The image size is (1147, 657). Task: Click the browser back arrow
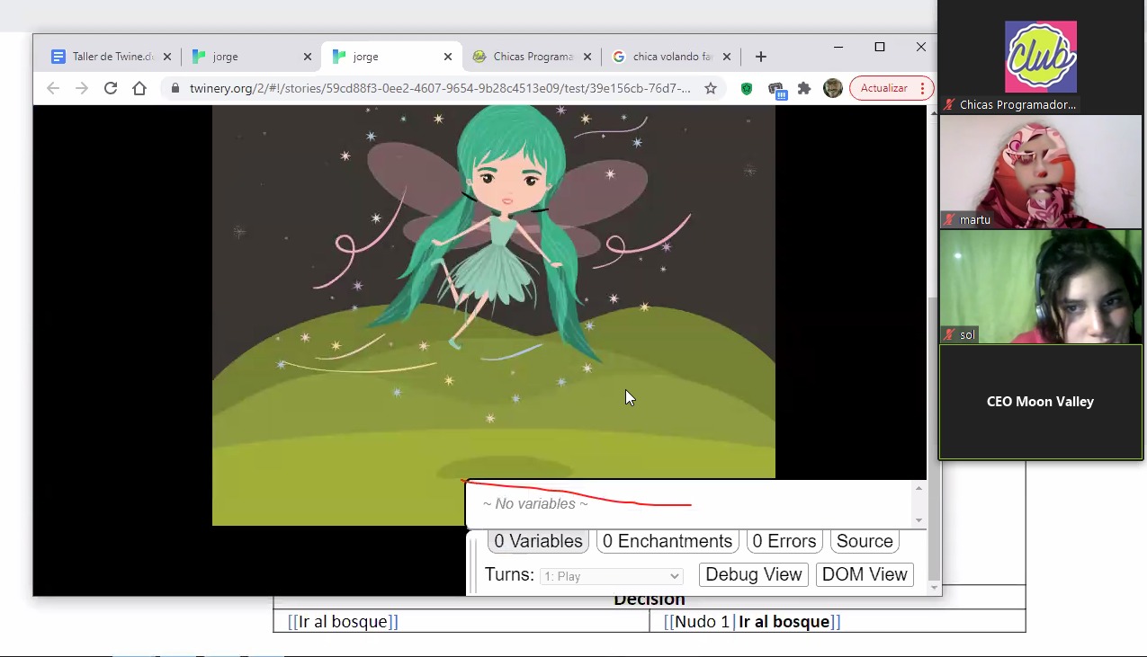tap(53, 88)
